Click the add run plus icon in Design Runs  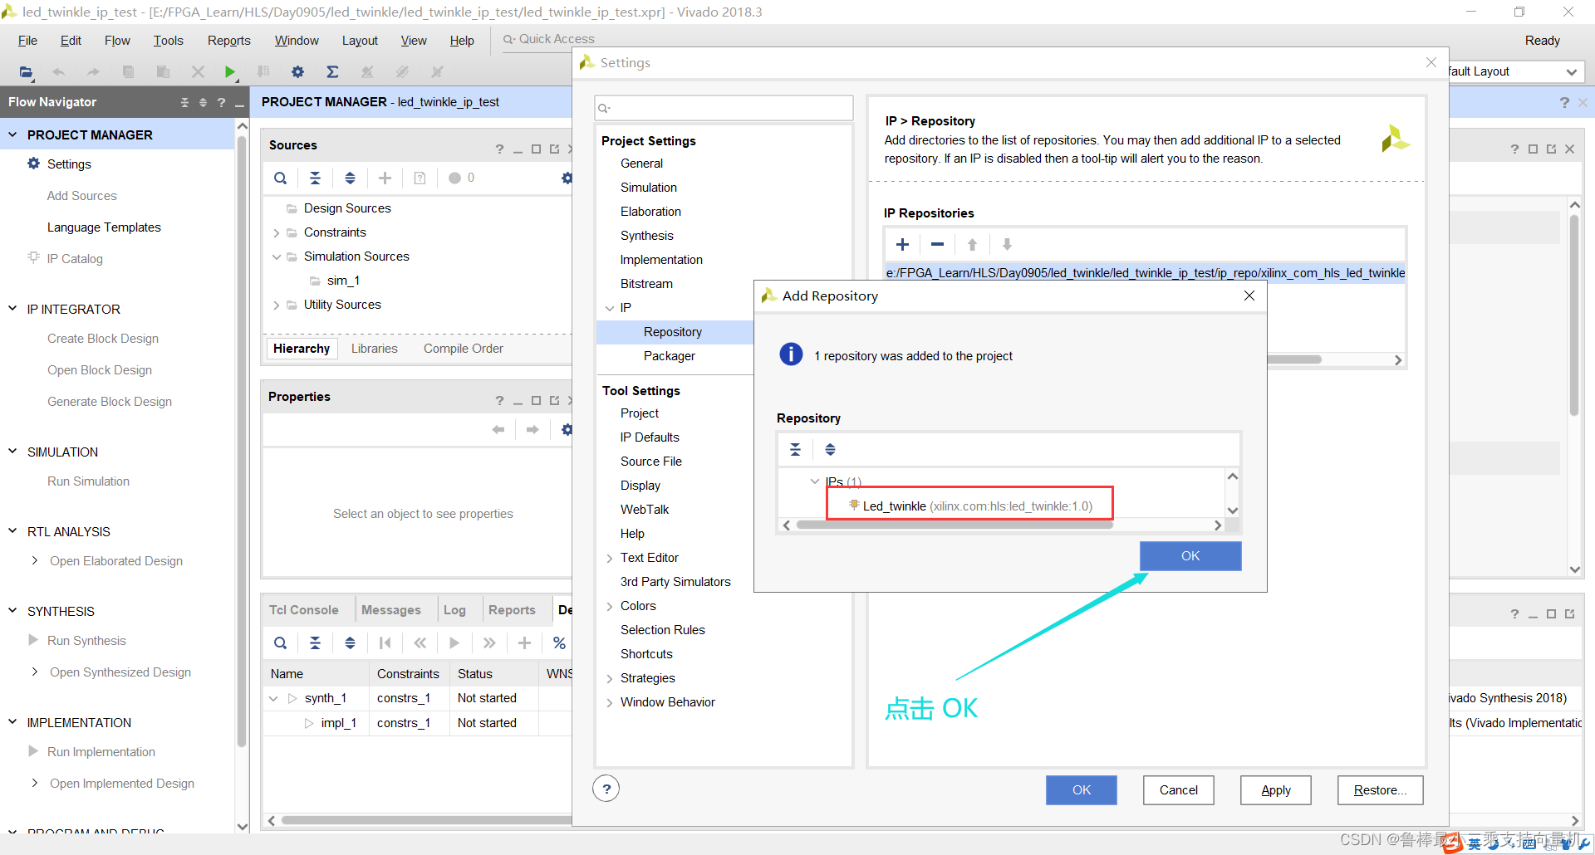524,642
